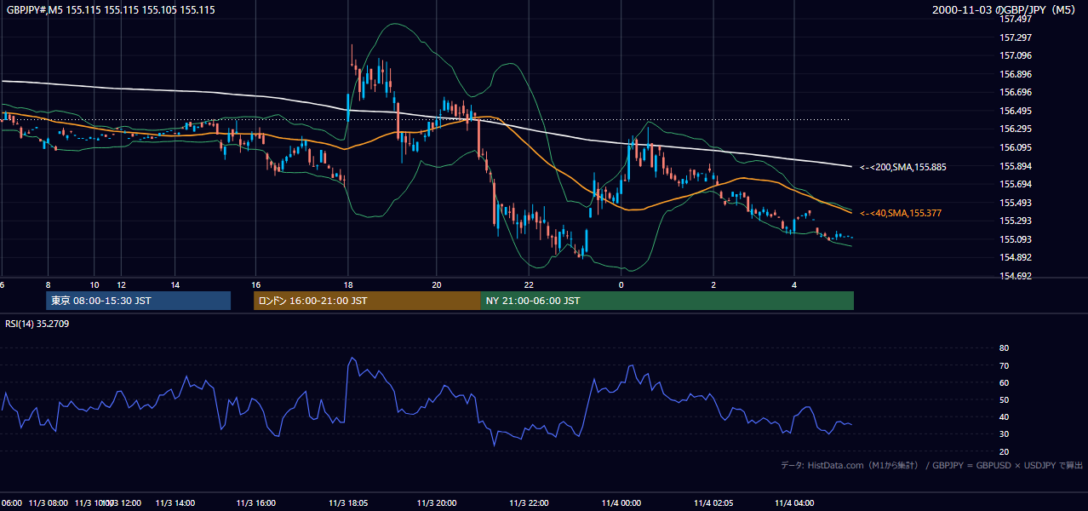Viewport: 1088px width, 511px height.
Task: Click the 40 SMA label reading 155.377
Action: coord(900,213)
